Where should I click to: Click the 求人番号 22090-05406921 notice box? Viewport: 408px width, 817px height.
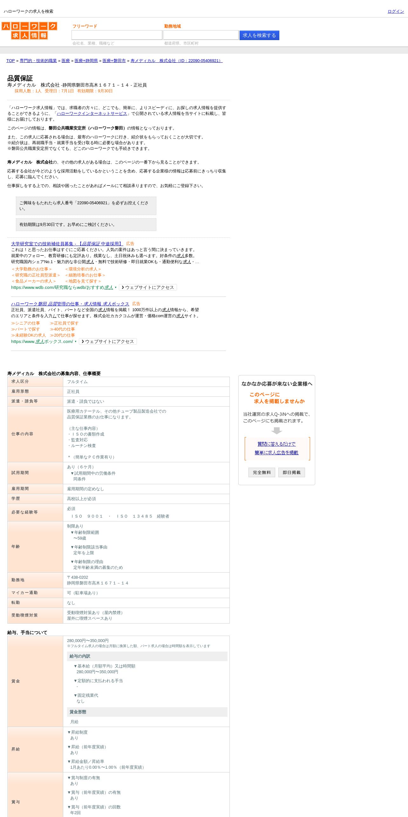click(86, 206)
